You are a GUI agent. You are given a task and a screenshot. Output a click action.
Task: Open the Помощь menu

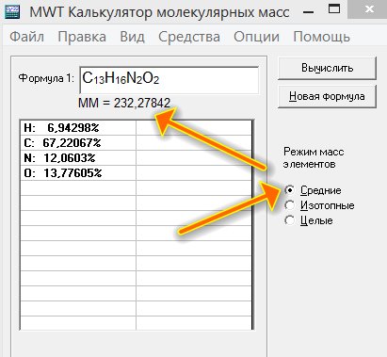321,37
